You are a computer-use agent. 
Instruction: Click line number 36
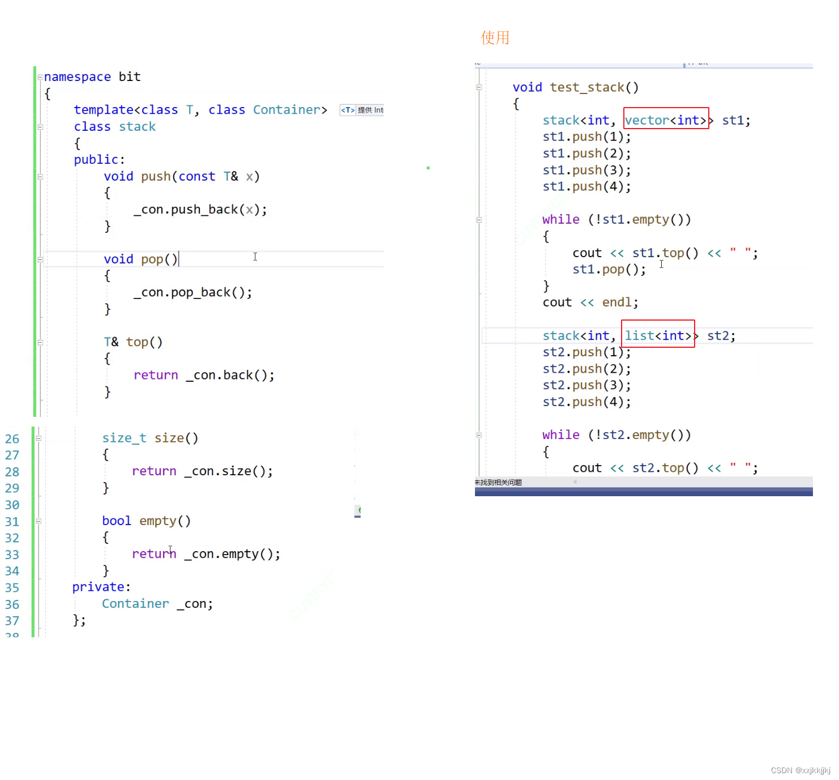point(12,604)
